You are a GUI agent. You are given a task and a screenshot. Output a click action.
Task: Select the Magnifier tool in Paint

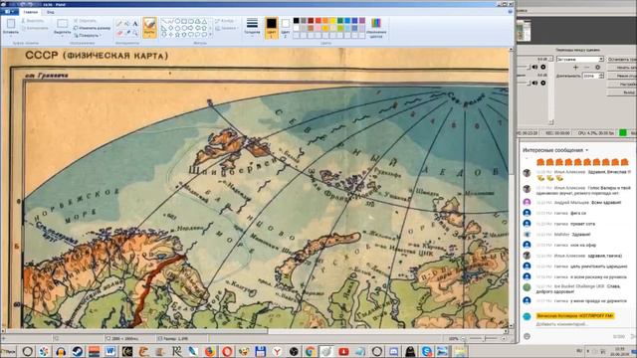135,33
